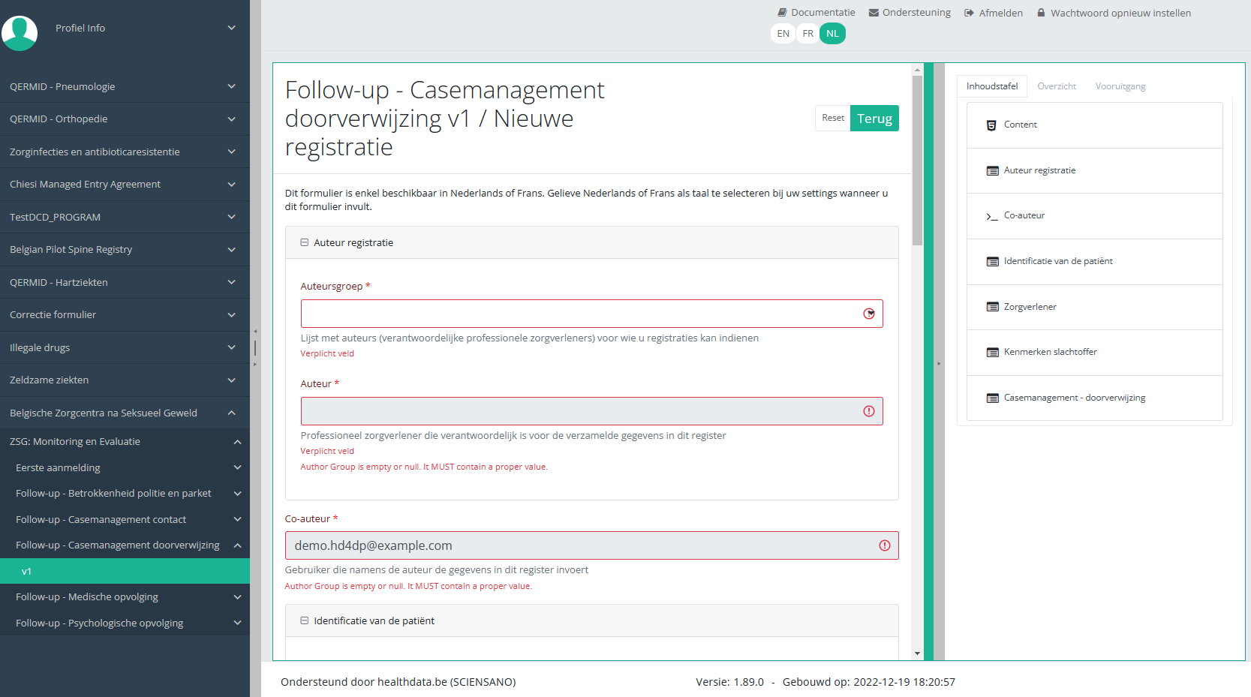Collapse the Auteur registratie section
The width and height of the screenshot is (1251, 697).
(305, 243)
